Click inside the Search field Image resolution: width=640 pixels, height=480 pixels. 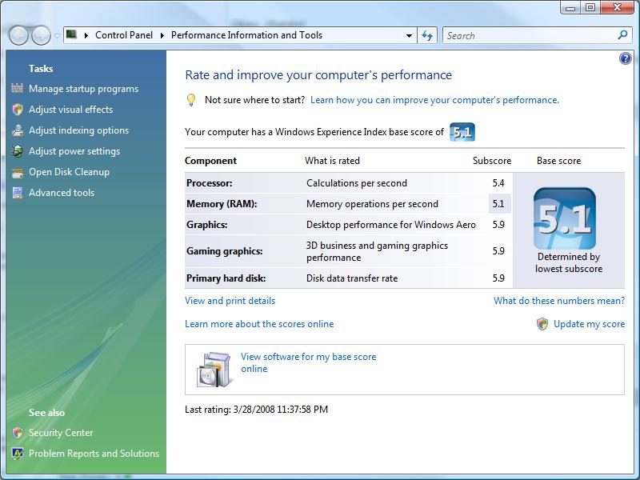tap(530, 35)
